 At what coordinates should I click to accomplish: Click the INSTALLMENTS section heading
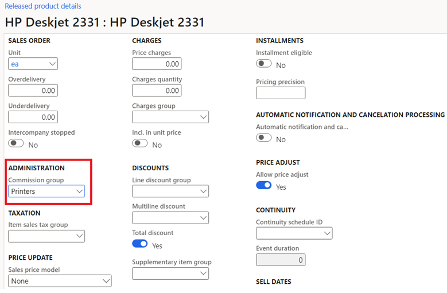(x=279, y=41)
